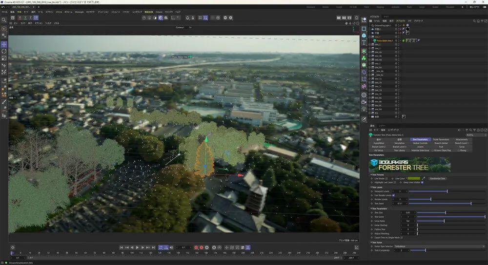Select the Rotate tool in left toolbar
The width and height of the screenshot is (488, 265).
pyautogui.click(x=4, y=51)
